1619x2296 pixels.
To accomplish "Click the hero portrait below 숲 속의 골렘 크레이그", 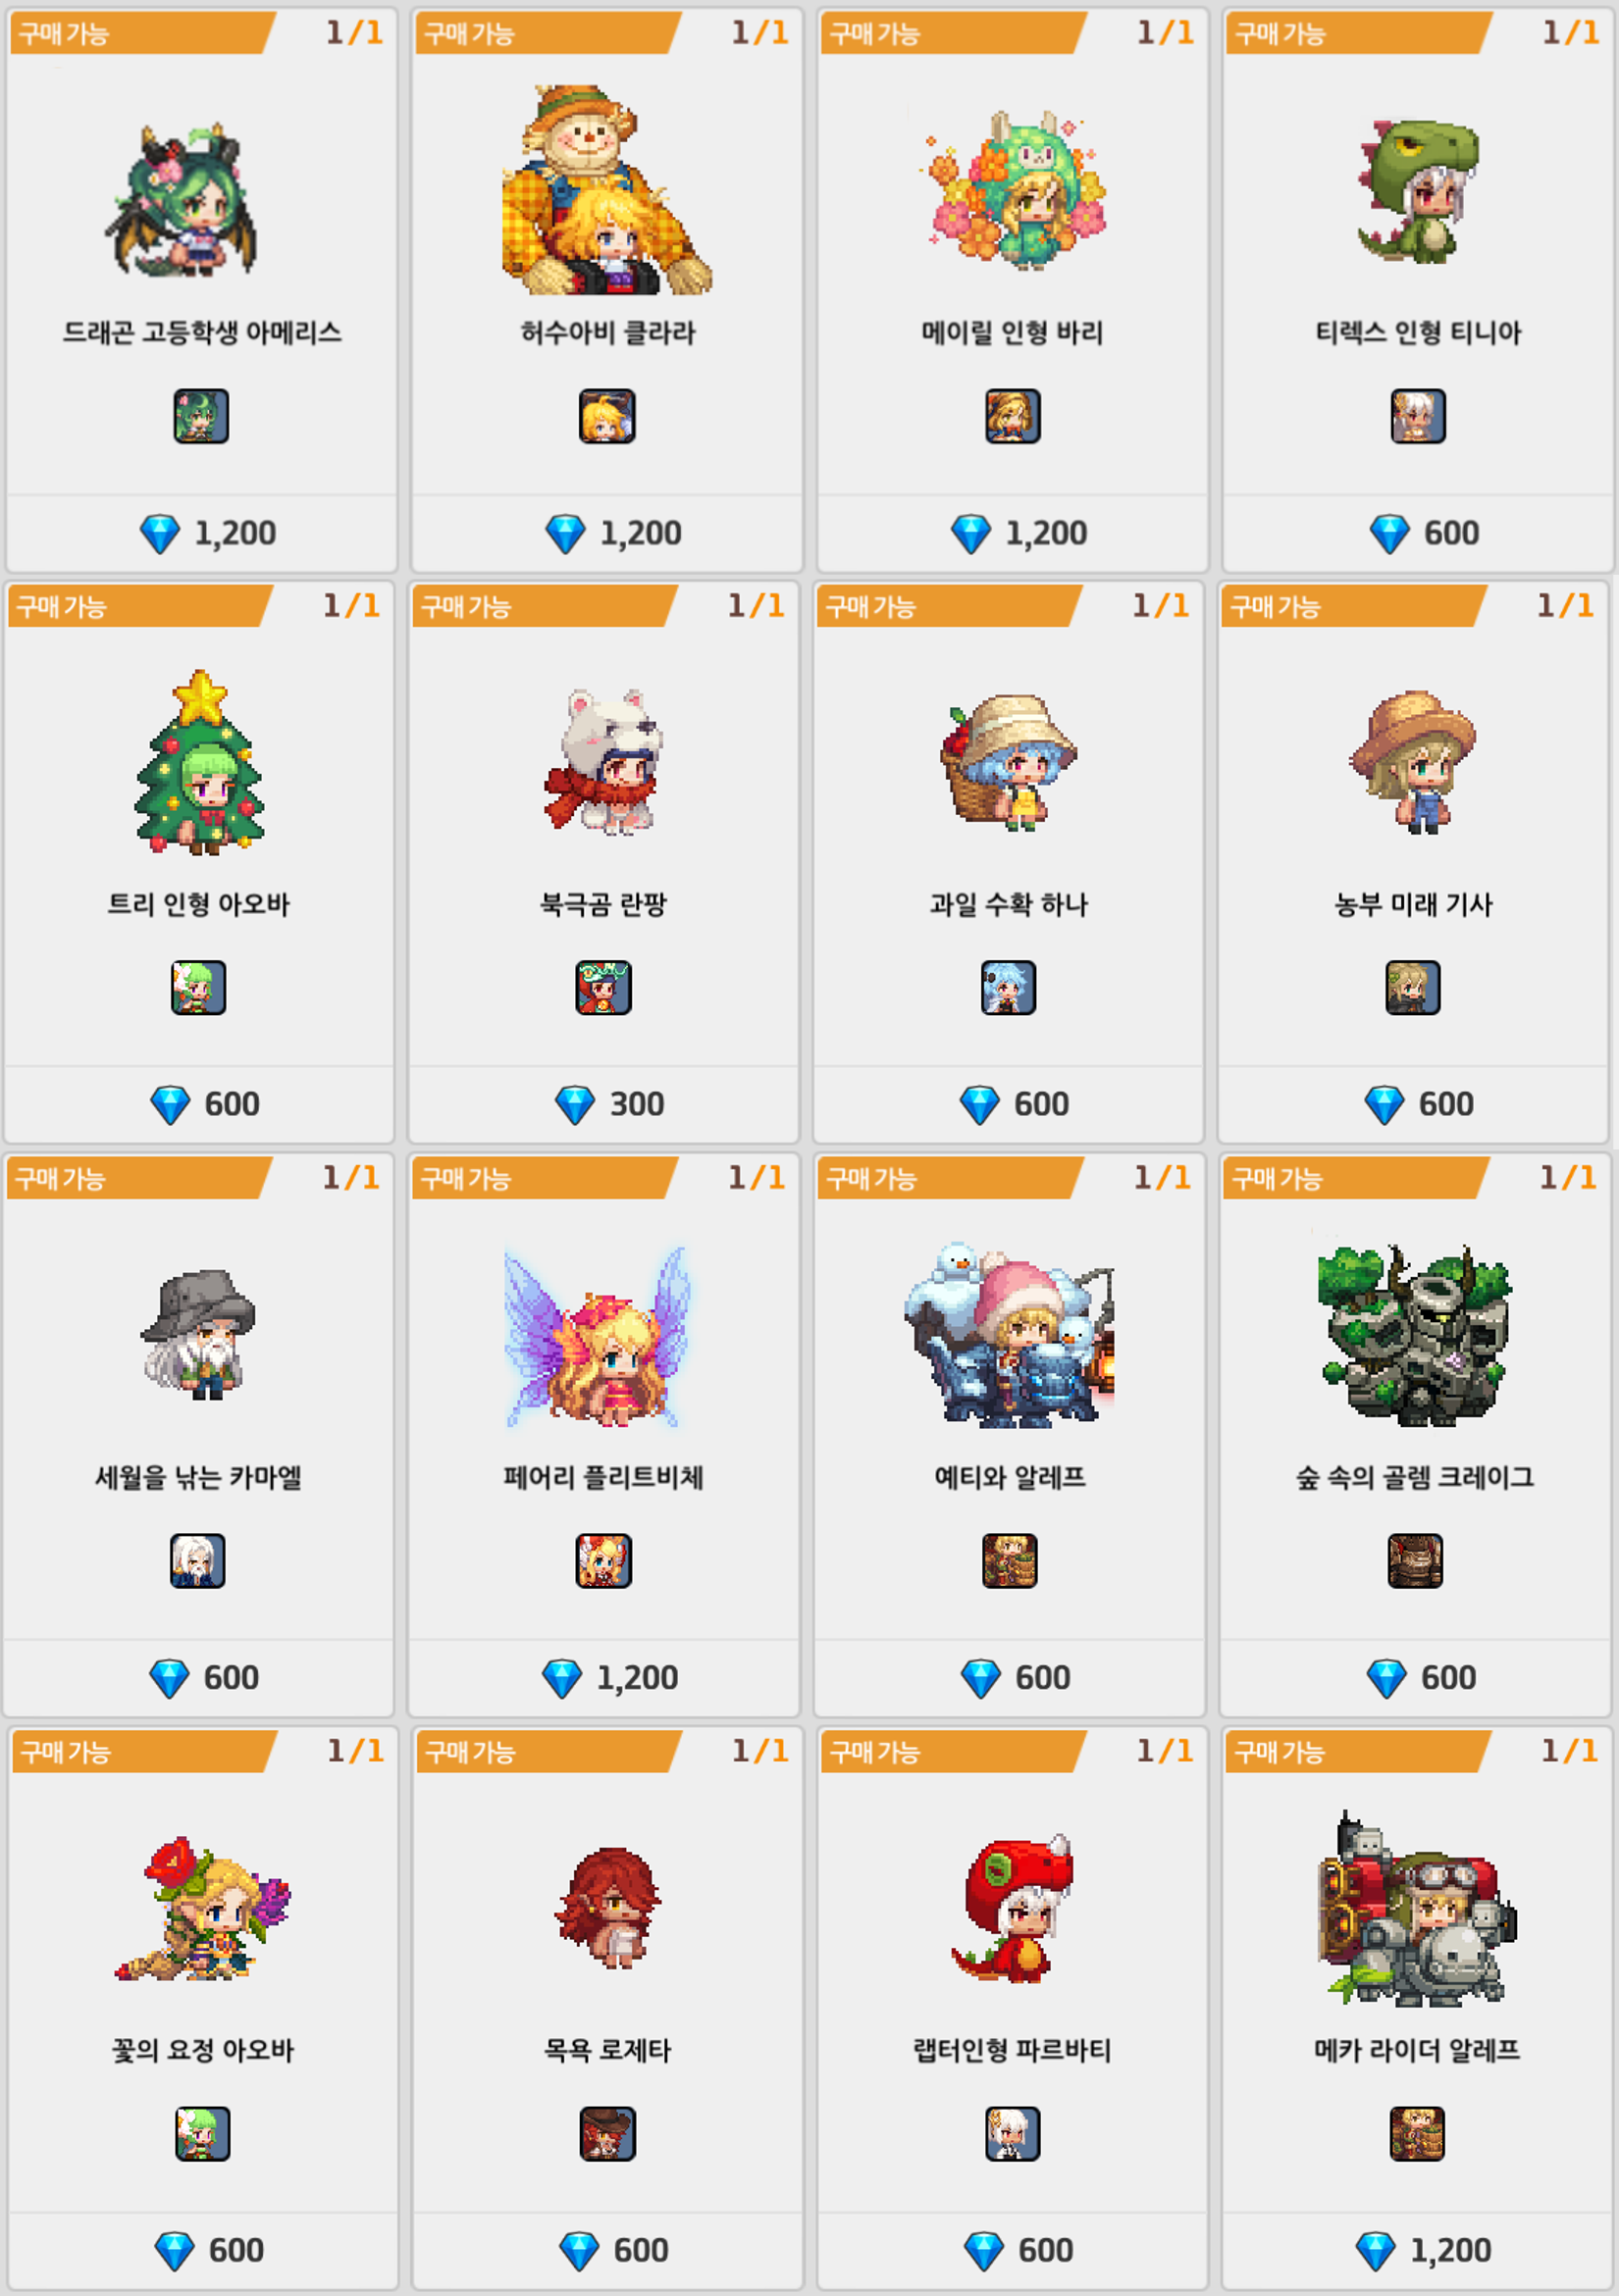I will point(1415,1561).
